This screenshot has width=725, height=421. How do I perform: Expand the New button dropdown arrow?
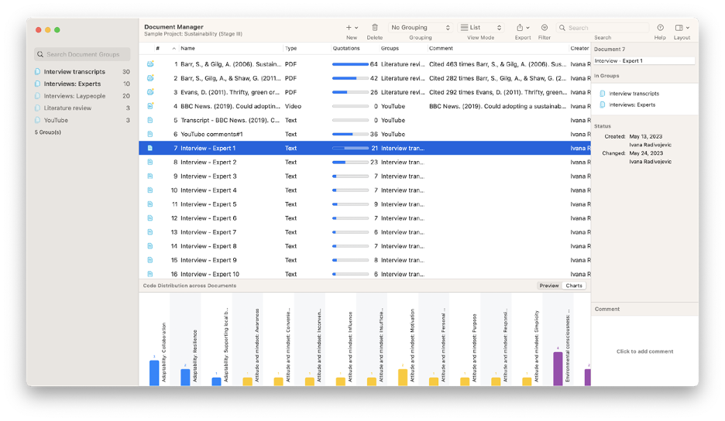pos(356,28)
